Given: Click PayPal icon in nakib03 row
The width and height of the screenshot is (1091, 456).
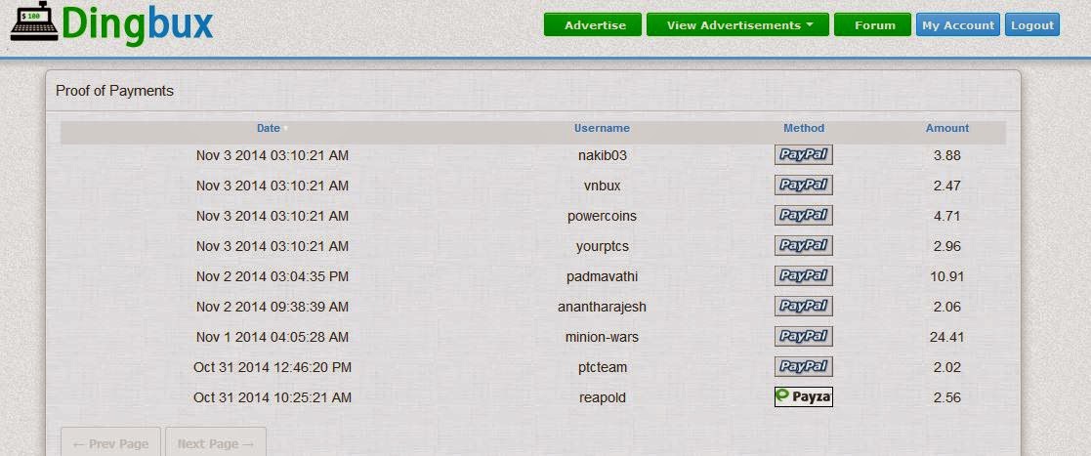Looking at the screenshot, I should click(x=804, y=155).
